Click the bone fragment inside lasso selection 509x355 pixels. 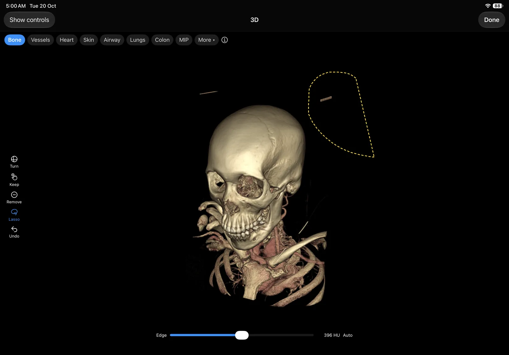tap(326, 99)
